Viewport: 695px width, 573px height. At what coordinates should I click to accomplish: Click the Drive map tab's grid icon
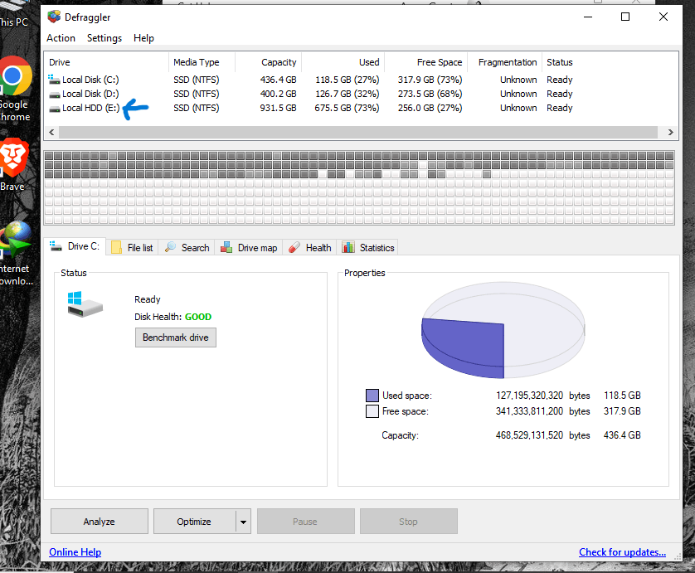tap(226, 247)
